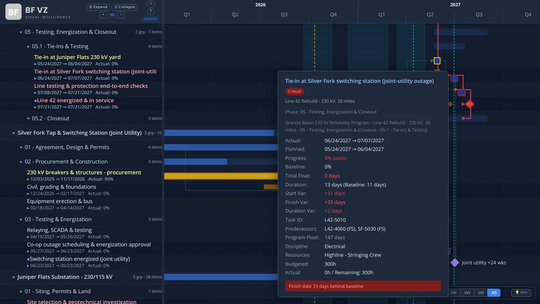Select the Co-op outage scheduling & energization approval task
This screenshot has height=304, width=540.
(89, 245)
